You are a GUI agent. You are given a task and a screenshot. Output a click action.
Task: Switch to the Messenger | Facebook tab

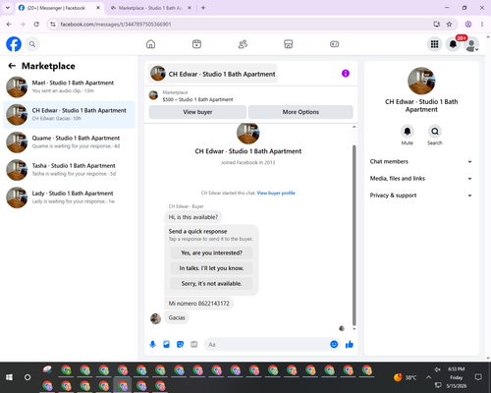pyautogui.click(x=60, y=8)
